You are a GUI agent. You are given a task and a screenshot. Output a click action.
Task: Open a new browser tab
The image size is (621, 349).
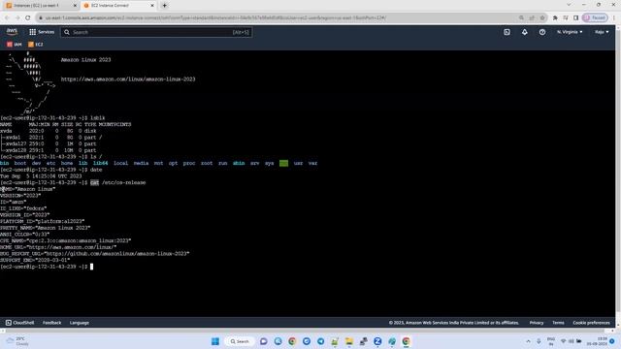[x=164, y=6]
